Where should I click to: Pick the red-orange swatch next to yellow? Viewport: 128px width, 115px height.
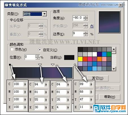coord(85,59)
